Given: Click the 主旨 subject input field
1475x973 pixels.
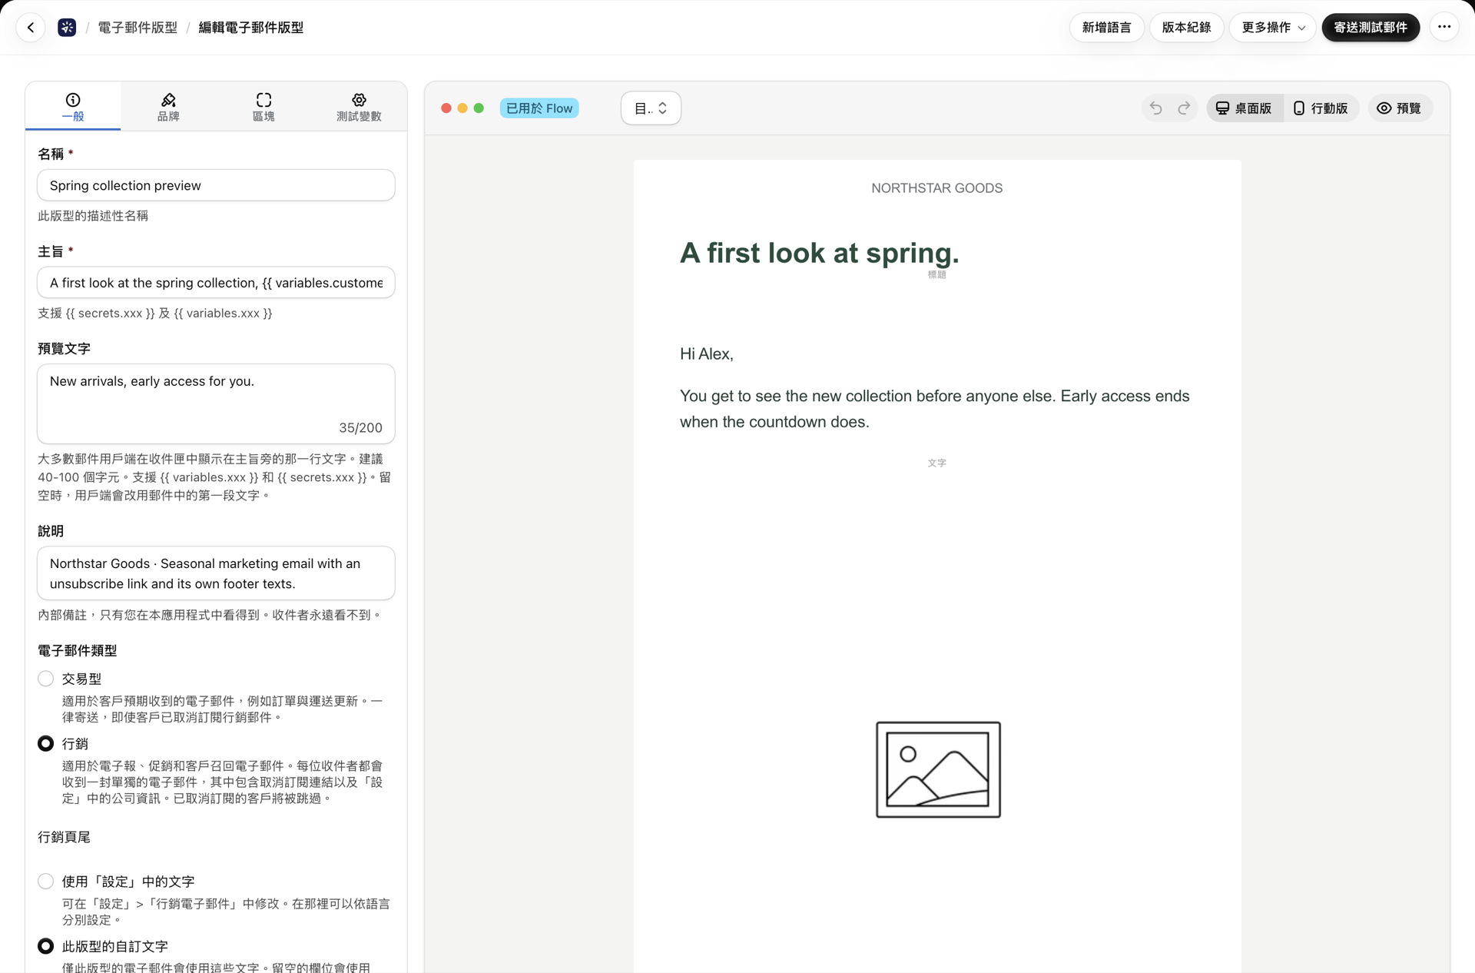Looking at the screenshot, I should 216,283.
